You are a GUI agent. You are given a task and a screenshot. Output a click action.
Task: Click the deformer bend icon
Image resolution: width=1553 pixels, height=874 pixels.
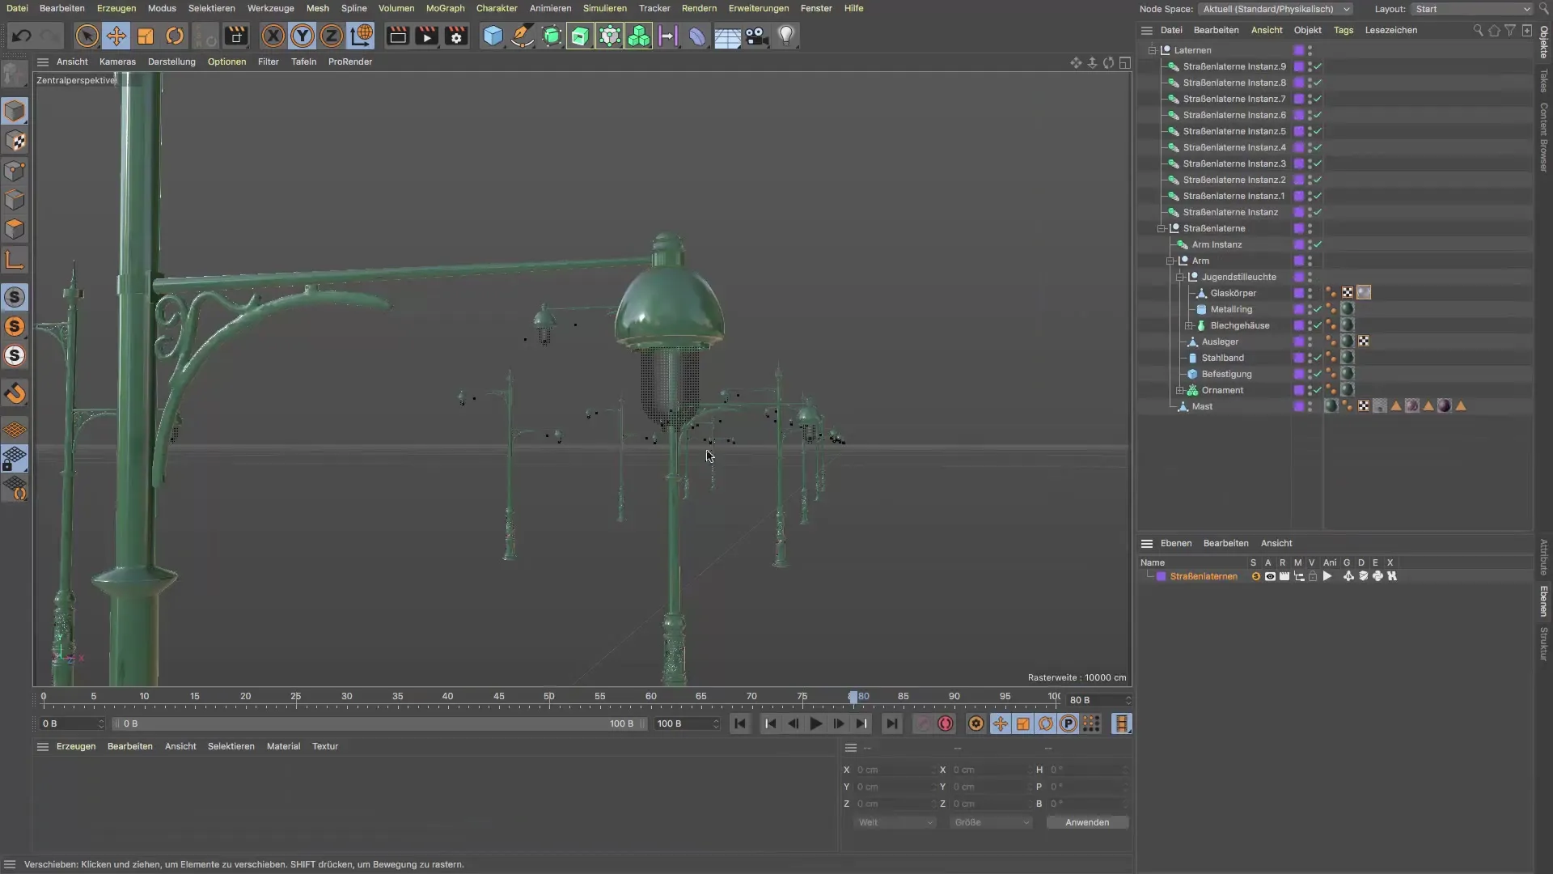point(697,36)
